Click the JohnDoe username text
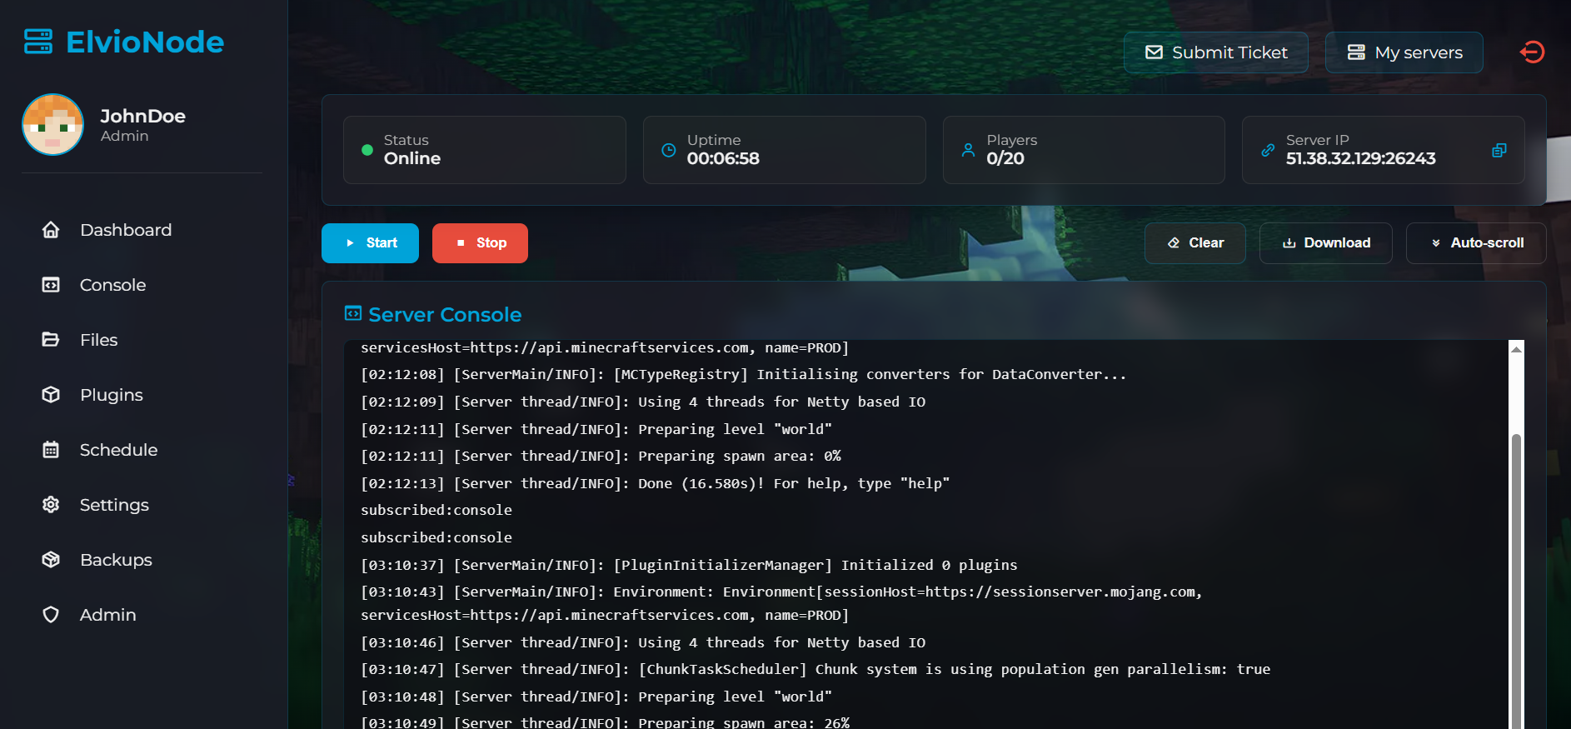This screenshot has height=729, width=1571. (x=142, y=116)
